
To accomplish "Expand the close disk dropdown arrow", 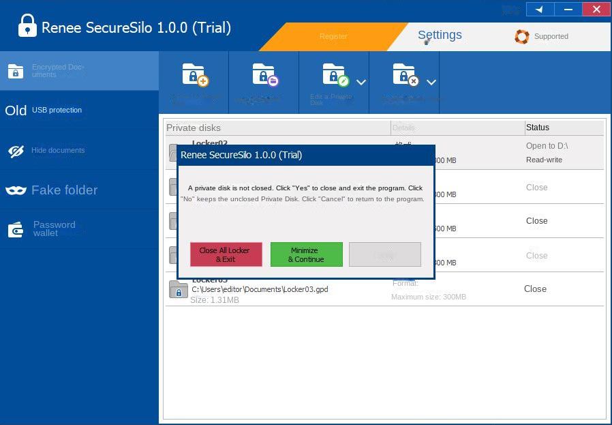I will click(x=431, y=83).
